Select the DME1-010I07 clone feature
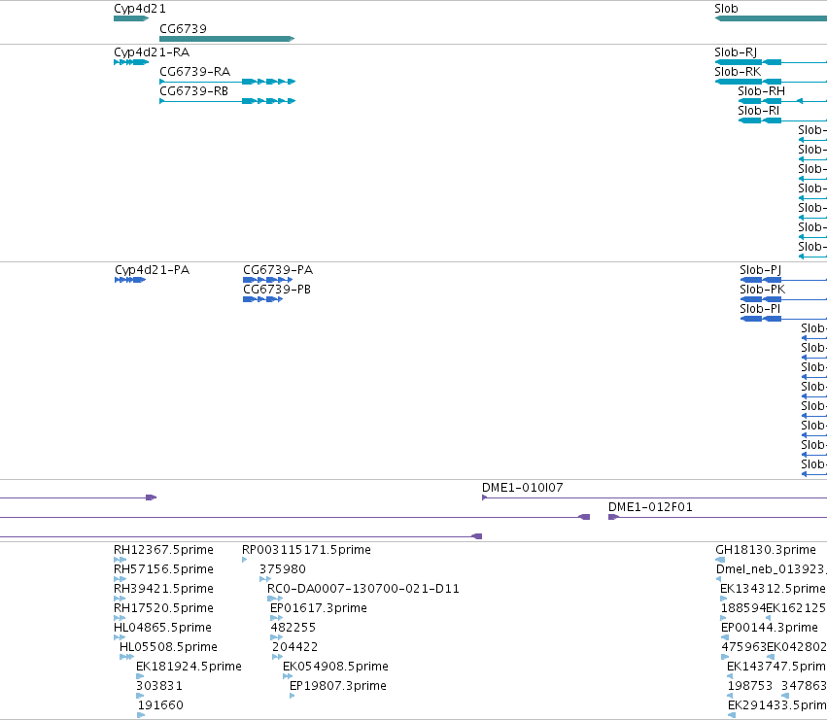Screen dimensions: 827x720 coord(655,497)
